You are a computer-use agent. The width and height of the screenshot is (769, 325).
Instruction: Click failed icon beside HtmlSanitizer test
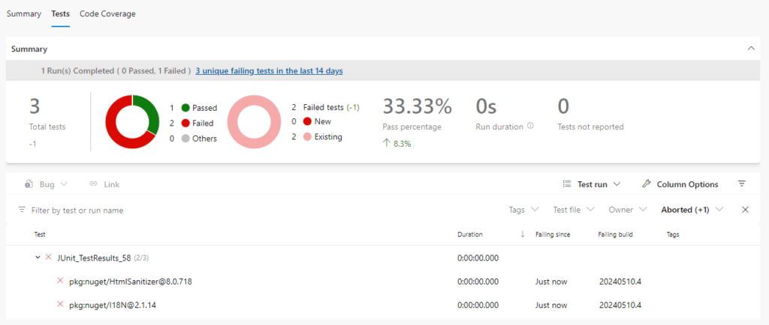[x=60, y=281]
